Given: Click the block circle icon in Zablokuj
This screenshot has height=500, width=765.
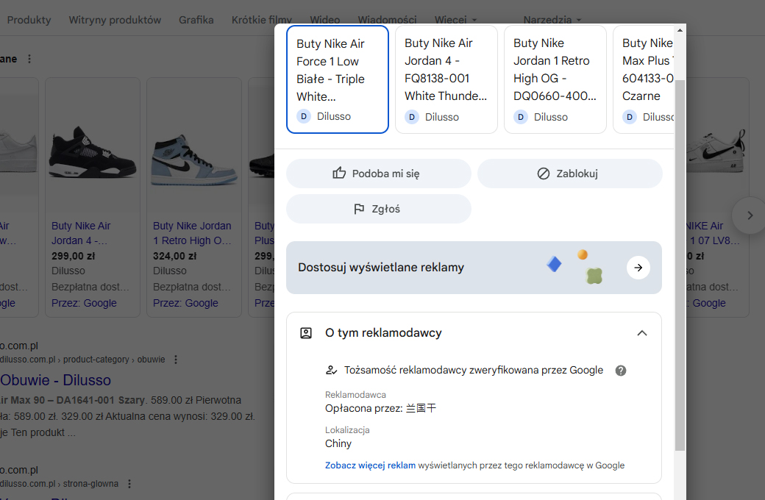Looking at the screenshot, I should pyautogui.click(x=543, y=174).
